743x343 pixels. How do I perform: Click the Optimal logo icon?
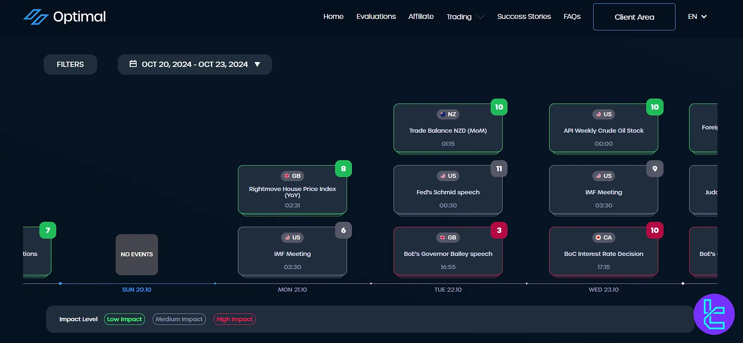[36, 17]
